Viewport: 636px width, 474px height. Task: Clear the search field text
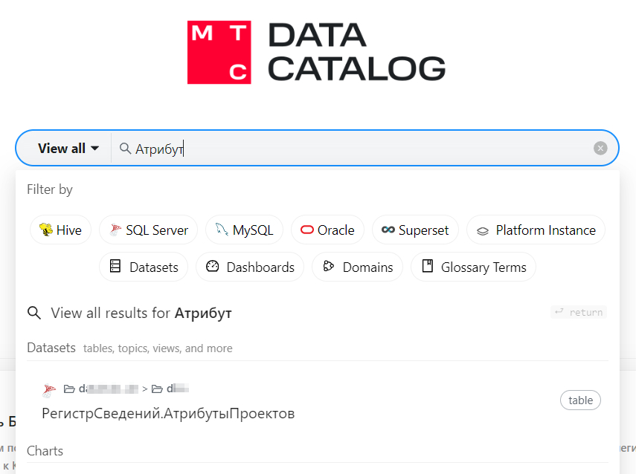click(600, 149)
